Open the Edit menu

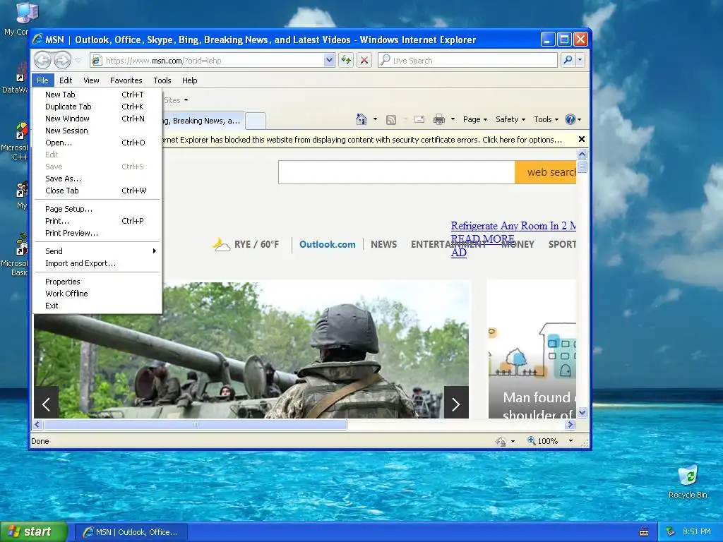[x=66, y=80]
